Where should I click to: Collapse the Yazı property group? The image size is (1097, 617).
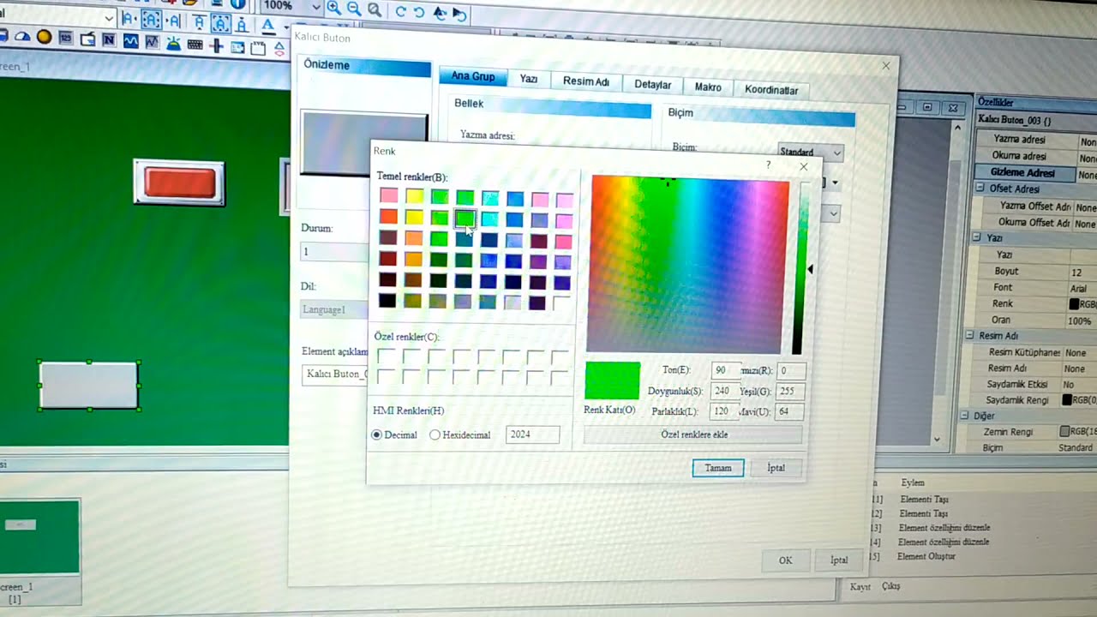click(976, 237)
